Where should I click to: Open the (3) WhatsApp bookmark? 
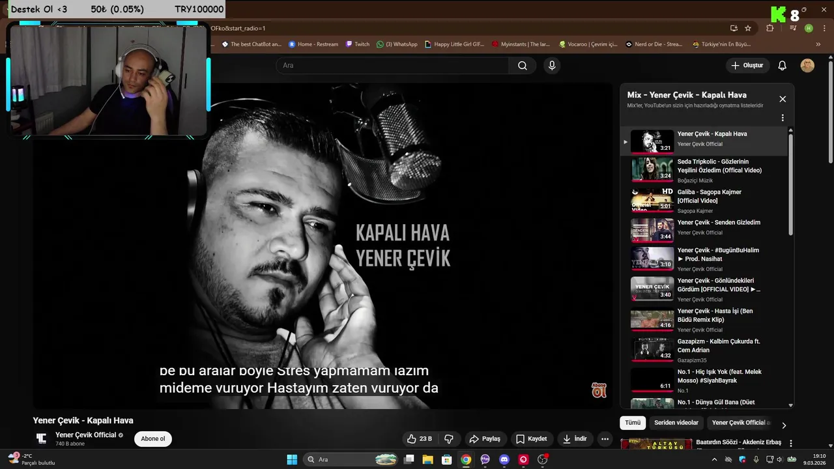click(397, 44)
